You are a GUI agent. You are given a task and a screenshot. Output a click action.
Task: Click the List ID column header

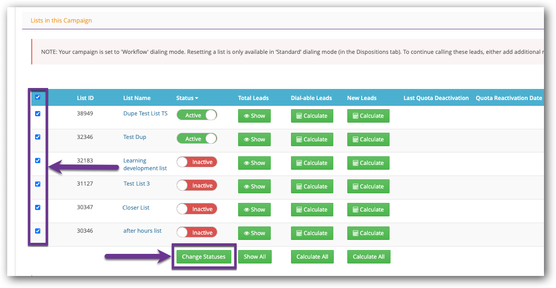(x=85, y=98)
